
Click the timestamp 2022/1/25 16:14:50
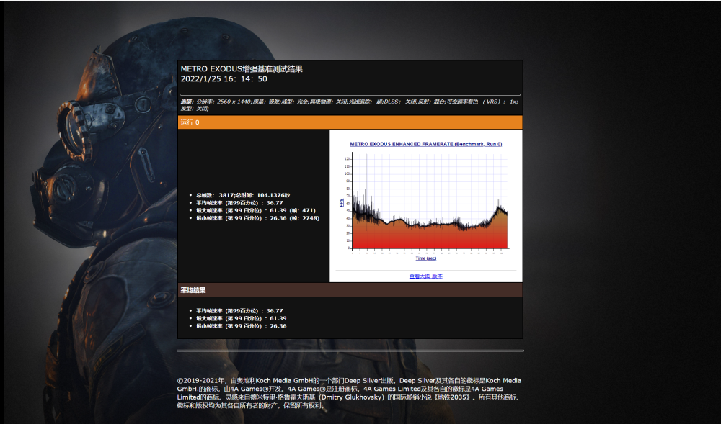pyautogui.click(x=224, y=79)
